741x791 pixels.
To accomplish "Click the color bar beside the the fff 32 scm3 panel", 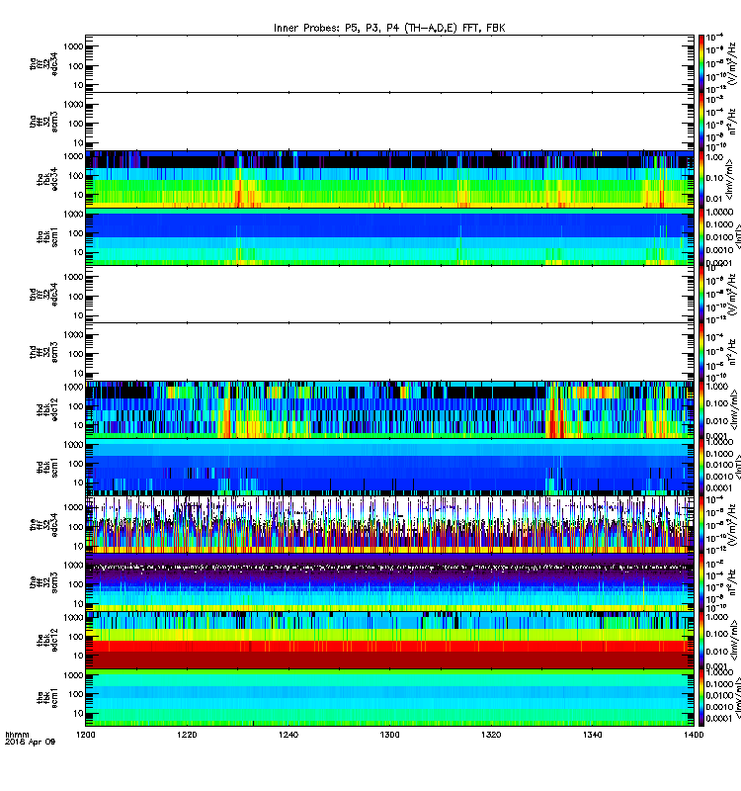I will [x=701, y=582].
